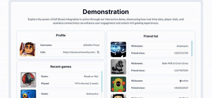Viewport: 212px width, 98px height.
Task: Select the StroHm nickname text
Action: tap(184, 81)
